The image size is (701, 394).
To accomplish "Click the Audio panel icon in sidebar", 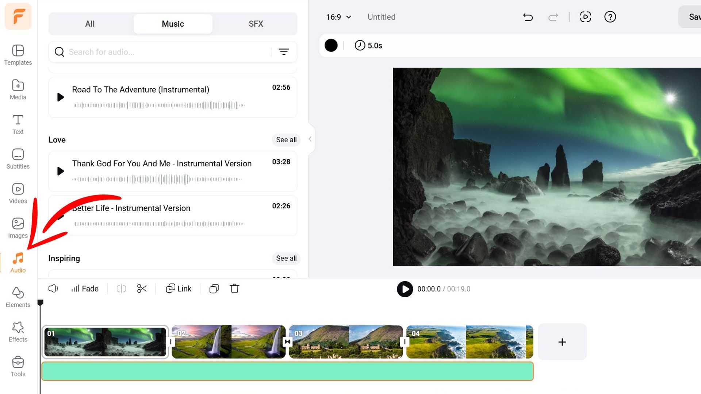I will pos(18,261).
